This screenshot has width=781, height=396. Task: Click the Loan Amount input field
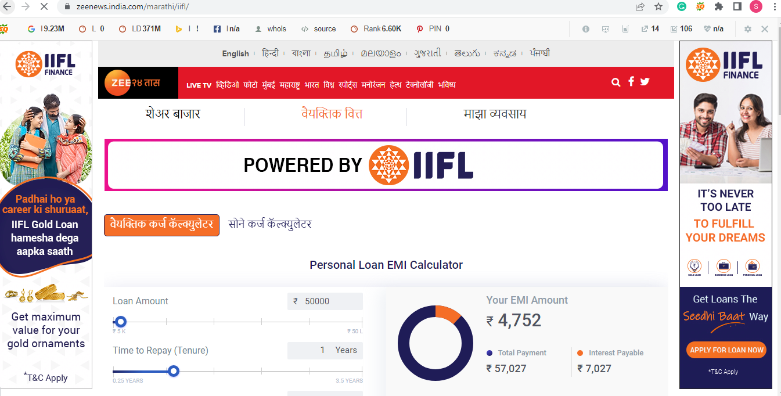point(325,301)
